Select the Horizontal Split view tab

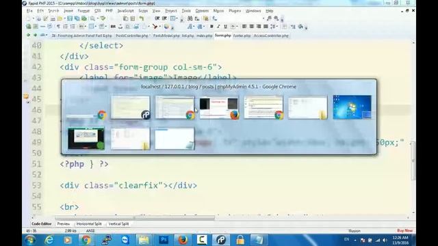pyautogui.click(x=89, y=224)
